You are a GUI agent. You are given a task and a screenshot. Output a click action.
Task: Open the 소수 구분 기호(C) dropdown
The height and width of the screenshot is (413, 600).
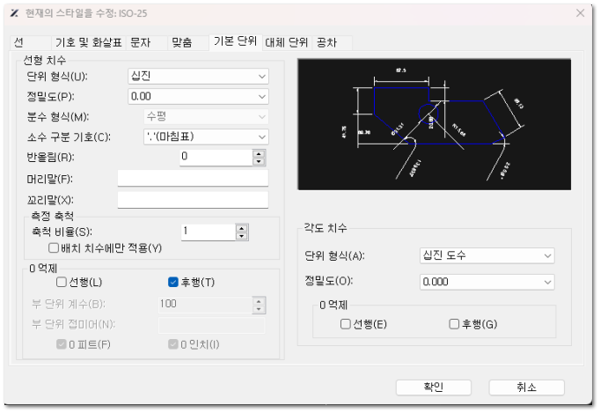pyautogui.click(x=206, y=136)
